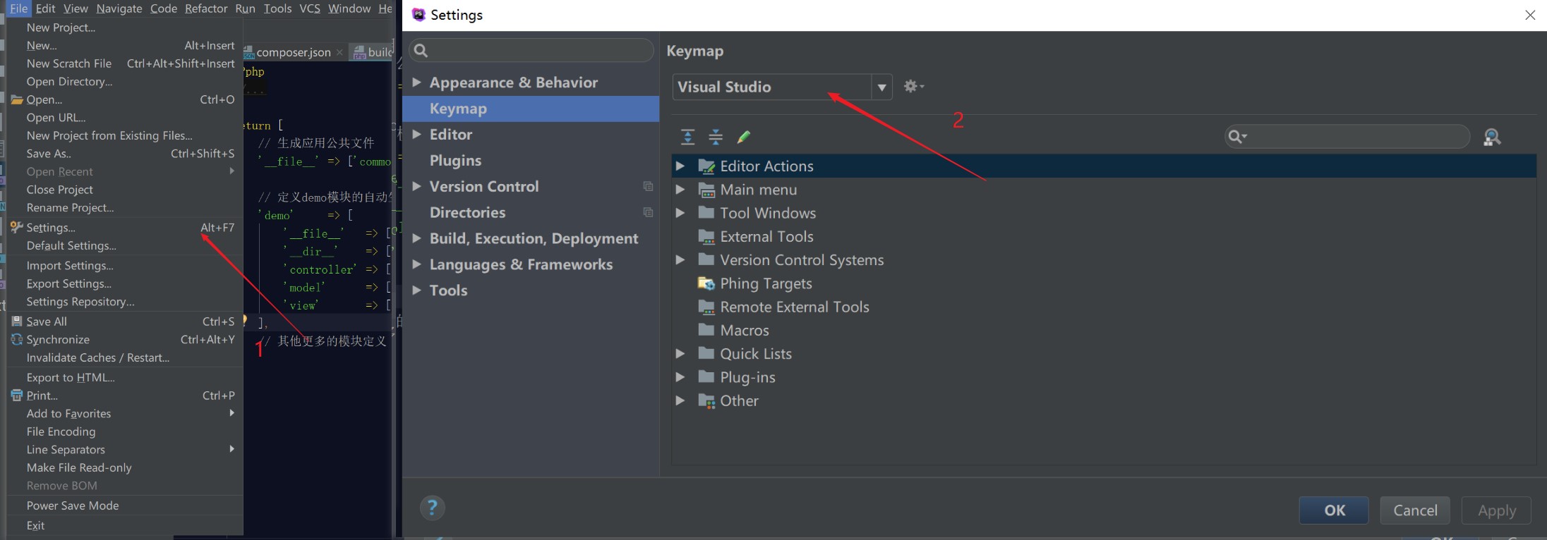Click the help question mark icon

pos(432,508)
